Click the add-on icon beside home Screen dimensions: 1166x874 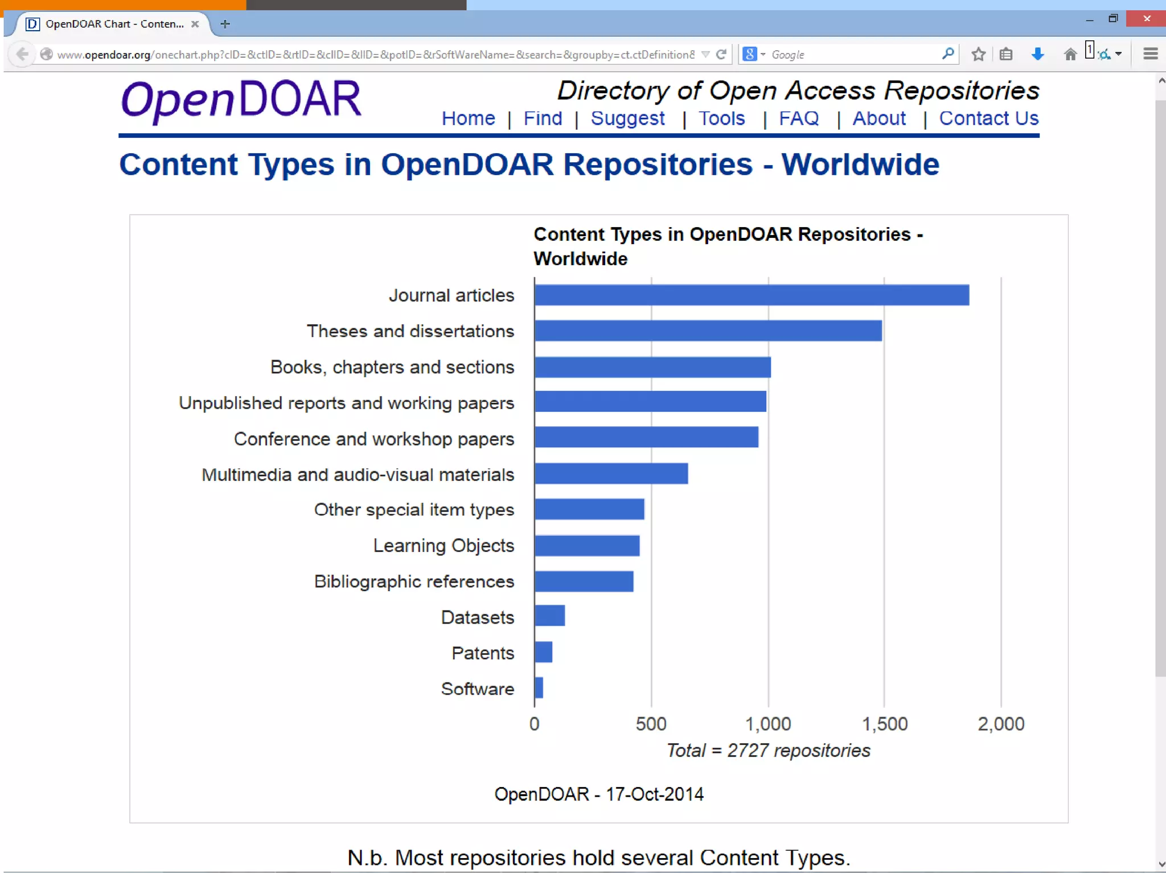(x=1103, y=55)
